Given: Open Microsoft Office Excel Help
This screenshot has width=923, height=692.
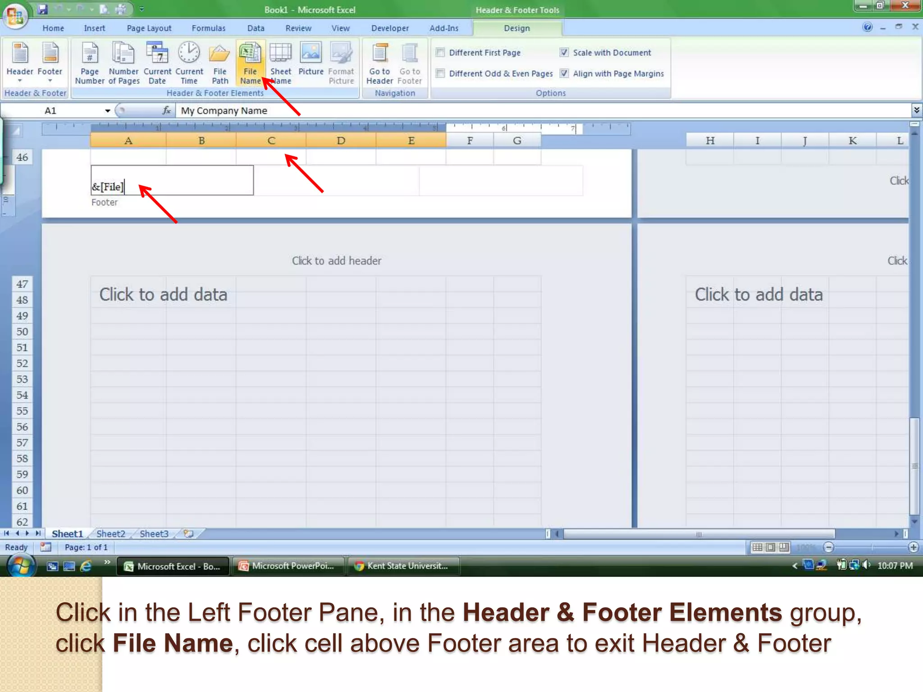Looking at the screenshot, I should (x=867, y=27).
